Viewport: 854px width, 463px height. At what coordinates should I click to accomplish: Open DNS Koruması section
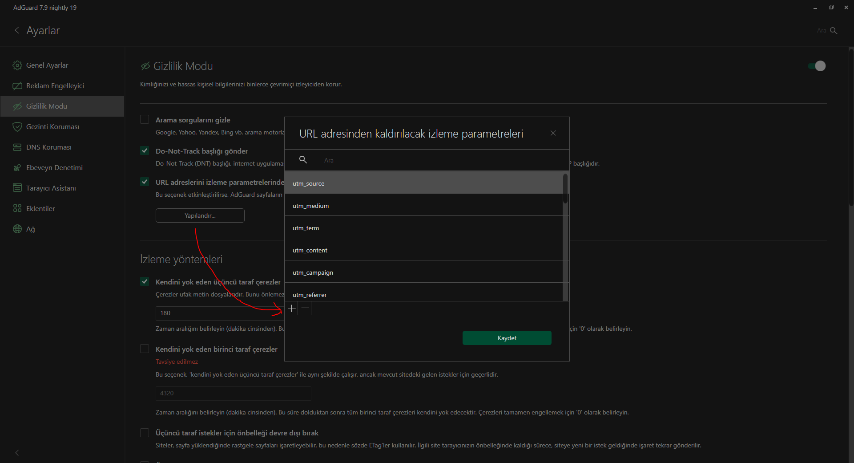coord(62,147)
